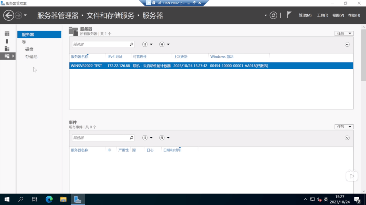Open the 工具(T) menu
Screen dimensions: 366x205
coord(322,15)
